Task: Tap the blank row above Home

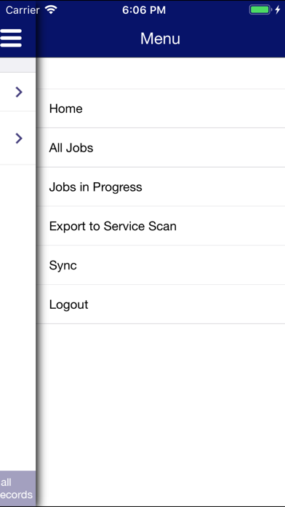Action: 161,74
